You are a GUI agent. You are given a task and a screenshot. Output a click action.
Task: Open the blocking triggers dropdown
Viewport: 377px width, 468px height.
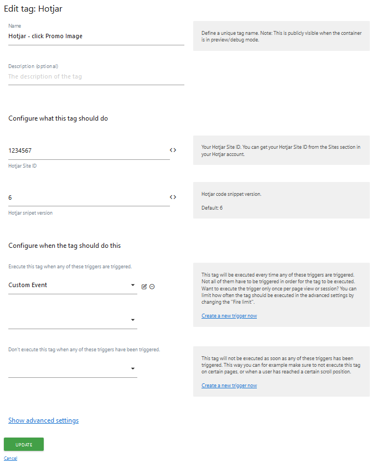(x=132, y=368)
